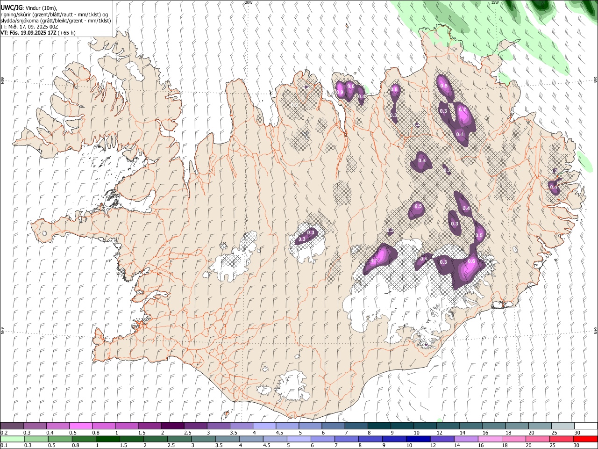Select the bright pink swatch between 0.5 and 0.8
Screen dimensions: 598x449
coord(80,426)
